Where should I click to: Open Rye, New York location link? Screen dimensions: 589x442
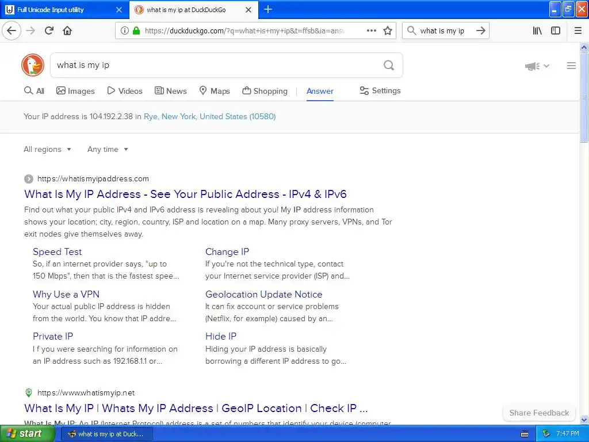(209, 116)
